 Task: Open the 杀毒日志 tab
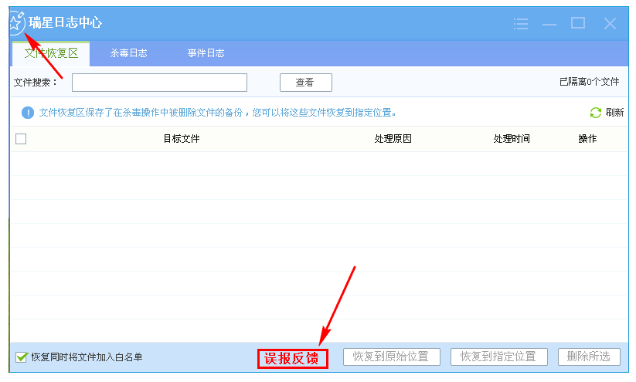tap(128, 53)
